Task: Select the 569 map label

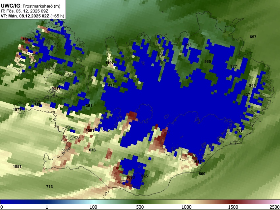Action: tap(202, 173)
